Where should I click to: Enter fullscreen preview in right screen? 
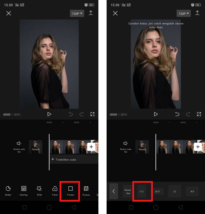coord(199,114)
